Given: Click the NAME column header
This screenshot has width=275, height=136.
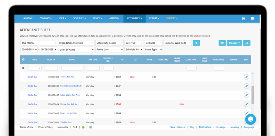Looking at the screenshot, I should pos(72,60).
